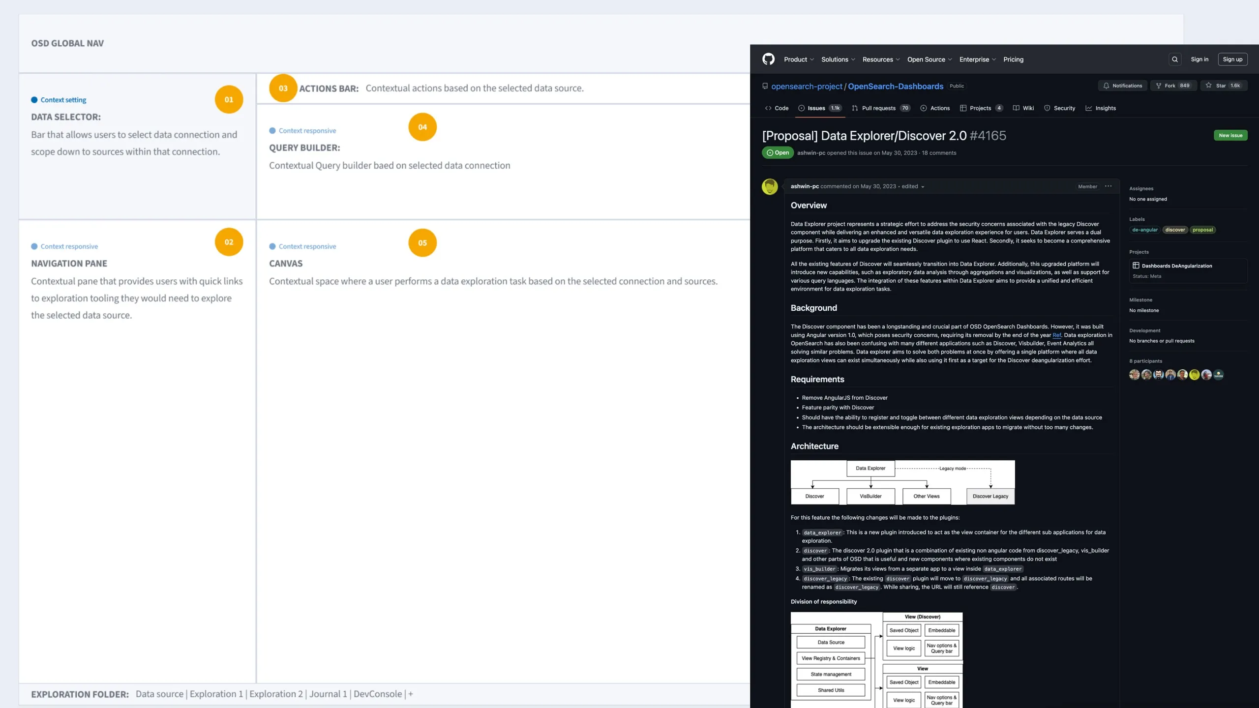Expand the Enterprise menu
Image resolution: width=1259 pixels, height=708 pixels.
pos(978,59)
